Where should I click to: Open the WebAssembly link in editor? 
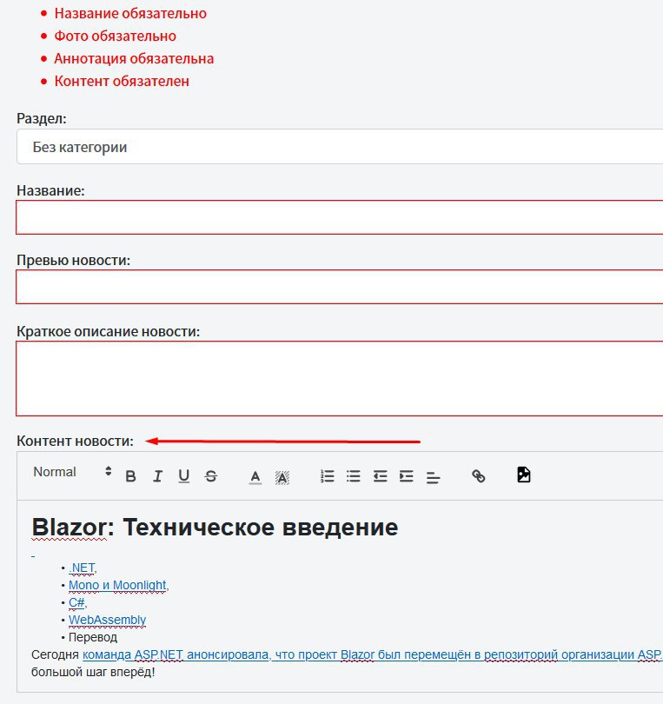point(107,620)
